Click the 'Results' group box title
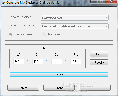 [x=46, y=48]
